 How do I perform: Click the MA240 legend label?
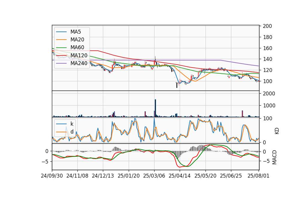pos(79,63)
